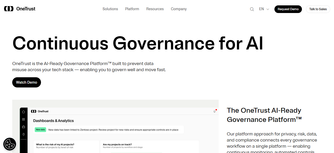Click 'Number of projects by workflow and stage' text
The height and width of the screenshot is (153, 334).
[x=123, y=147]
